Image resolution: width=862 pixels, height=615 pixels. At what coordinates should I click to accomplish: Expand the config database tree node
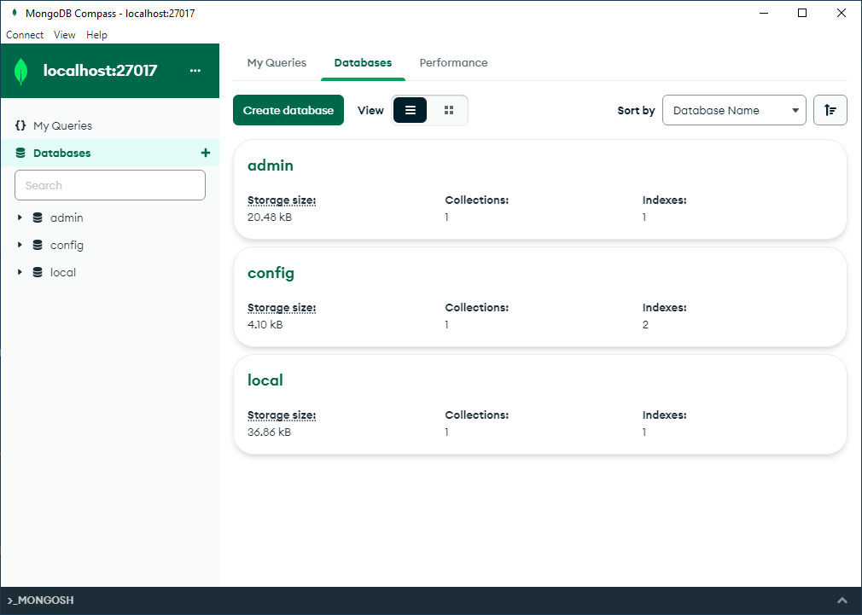click(x=20, y=245)
